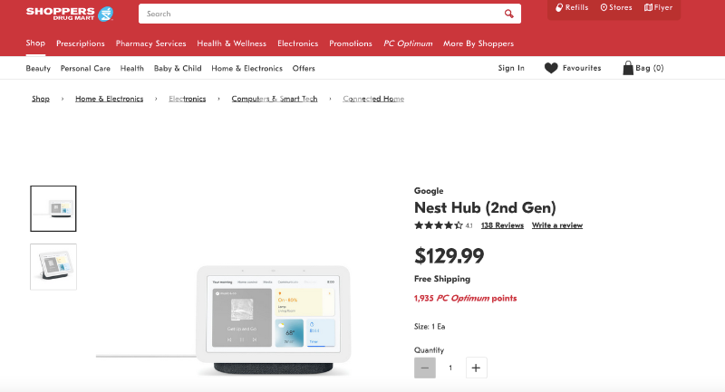Click the search magnifying glass icon
This screenshot has height=392, width=725.
pyautogui.click(x=510, y=14)
